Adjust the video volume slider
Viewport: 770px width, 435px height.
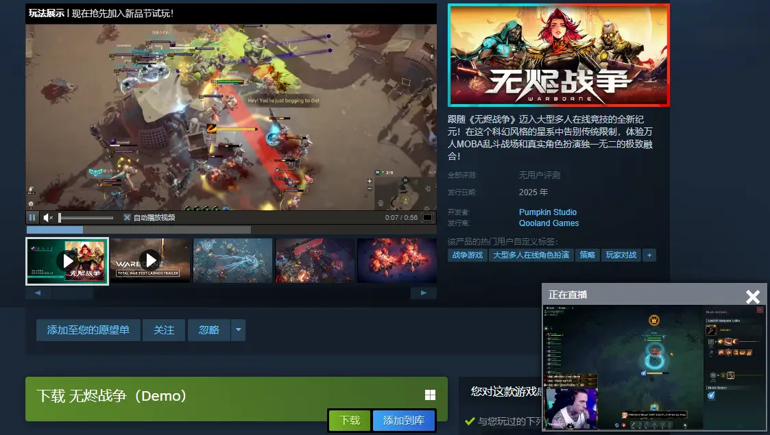click(86, 218)
